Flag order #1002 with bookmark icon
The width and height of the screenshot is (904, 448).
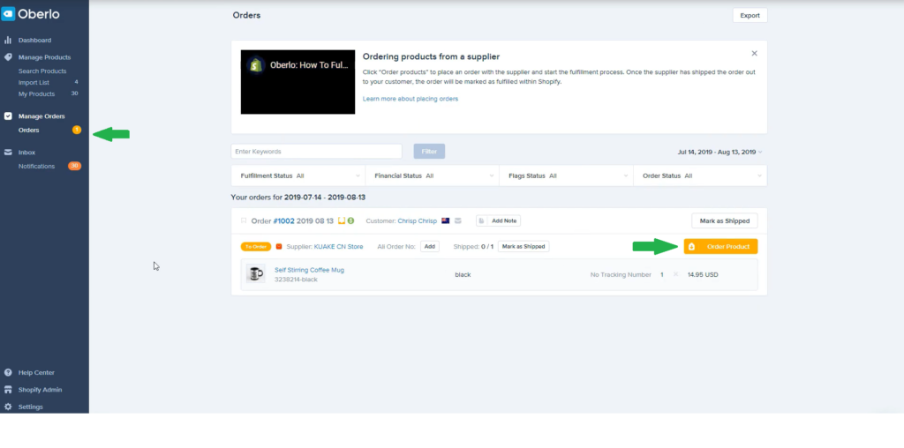[244, 221]
